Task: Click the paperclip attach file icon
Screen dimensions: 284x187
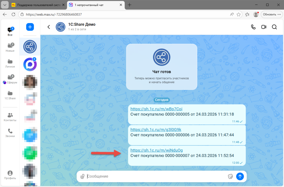Action: [x=83, y=177]
